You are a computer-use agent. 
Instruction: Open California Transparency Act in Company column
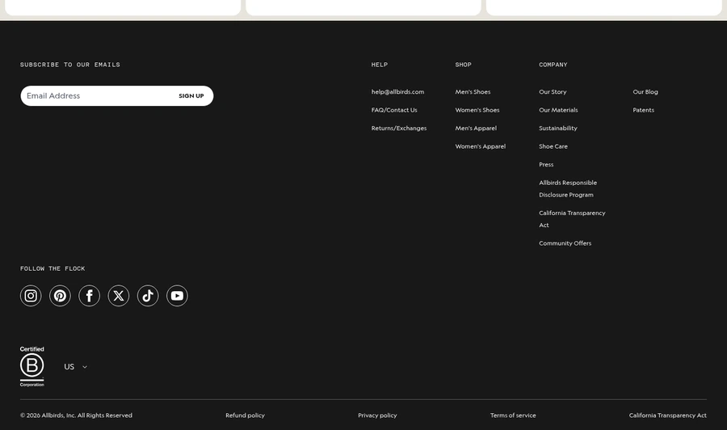tap(572, 219)
